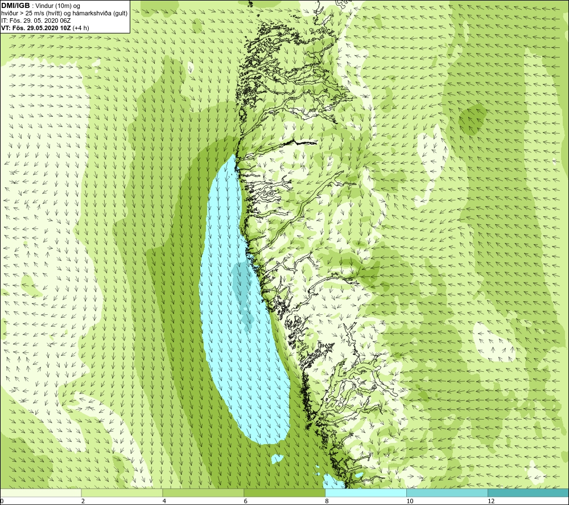Click the 10–12 m/s teal legend swatch
The width and height of the screenshot is (569, 505).
coord(447,492)
